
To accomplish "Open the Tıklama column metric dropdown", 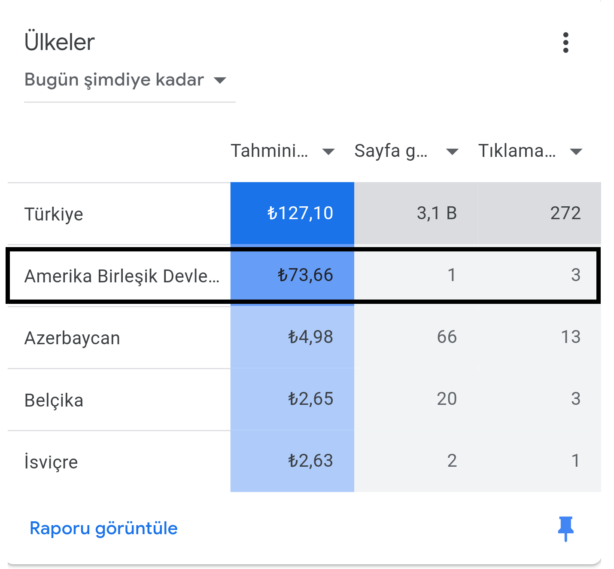I will click(531, 151).
